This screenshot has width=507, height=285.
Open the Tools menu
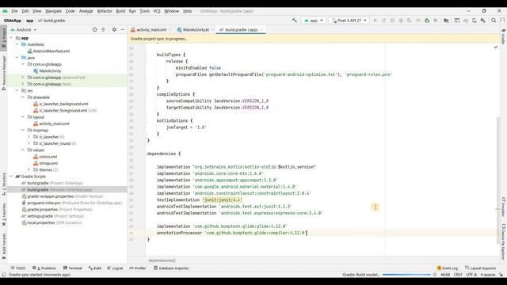(144, 11)
